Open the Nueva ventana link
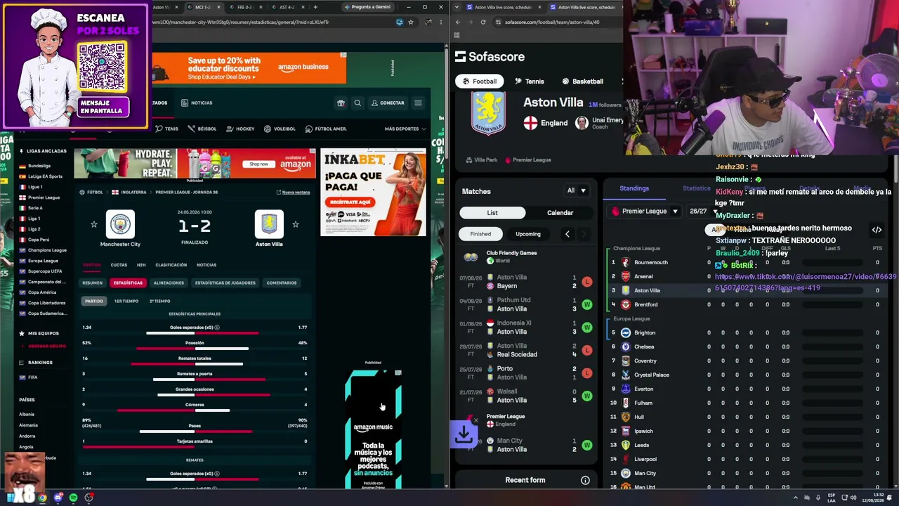Image resolution: width=899 pixels, height=506 pixels. click(294, 192)
